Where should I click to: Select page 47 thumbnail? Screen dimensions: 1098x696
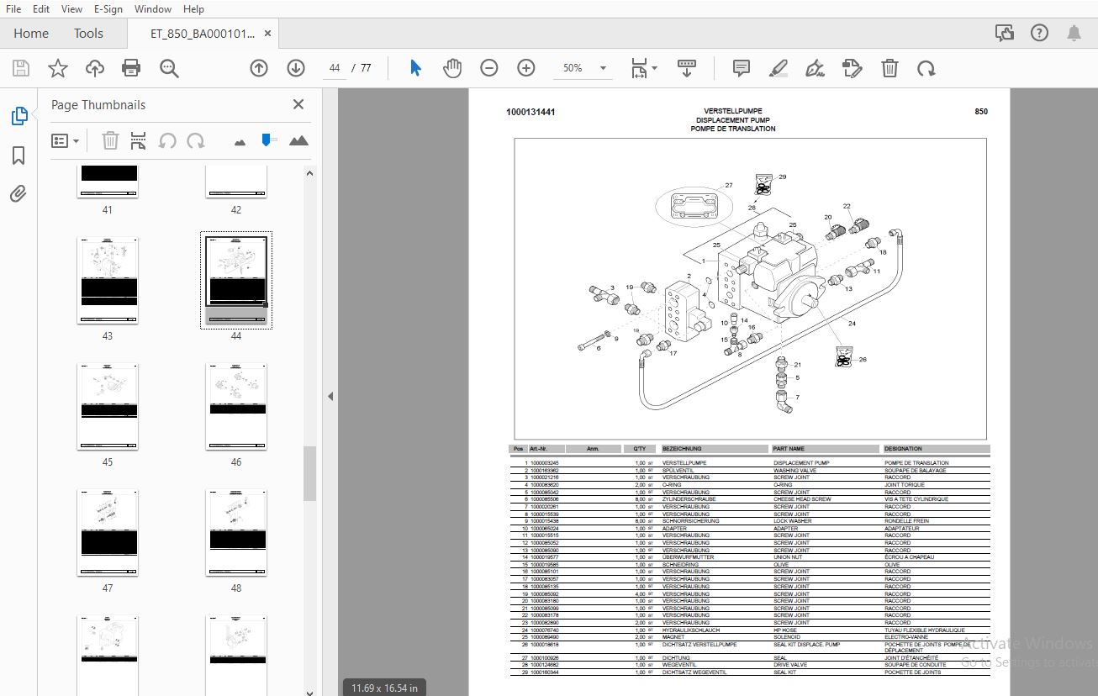108,532
